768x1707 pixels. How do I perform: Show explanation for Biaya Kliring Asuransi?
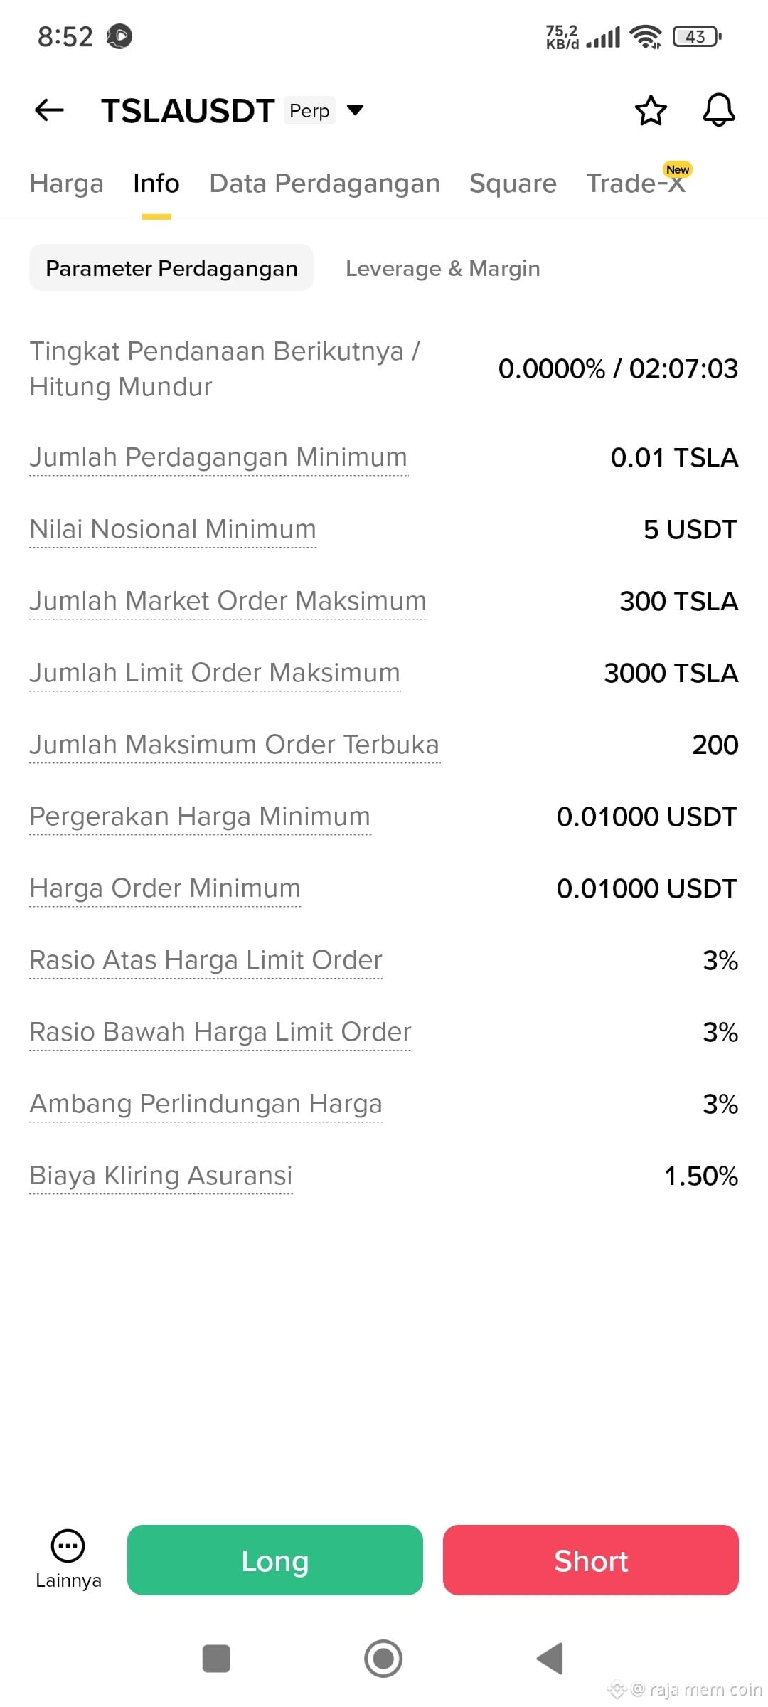[161, 1176]
